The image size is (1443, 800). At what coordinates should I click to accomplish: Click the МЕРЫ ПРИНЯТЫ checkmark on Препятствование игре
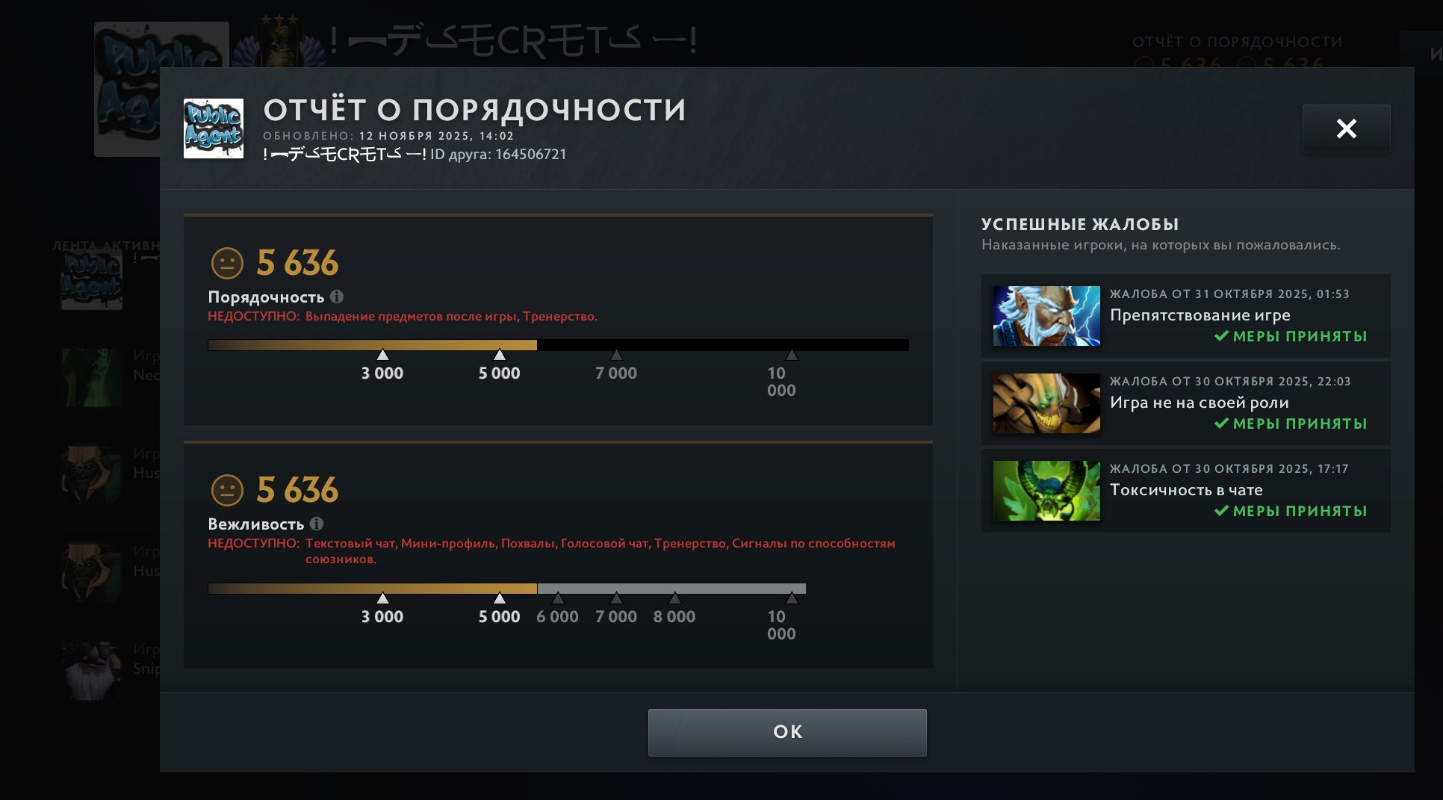1222,336
